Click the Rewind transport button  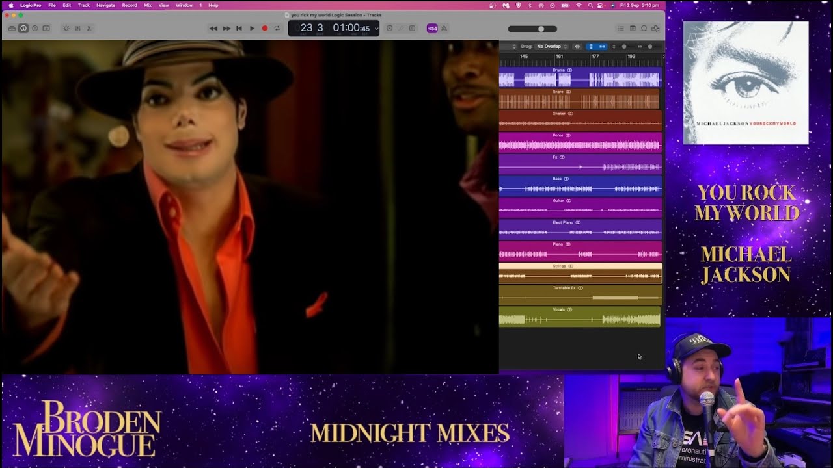(x=213, y=29)
